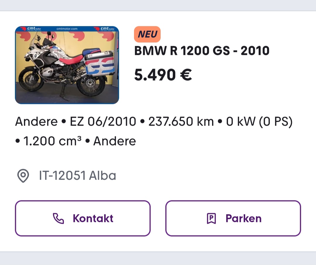Click the cmt motor logo at photo left

pos(31,29)
